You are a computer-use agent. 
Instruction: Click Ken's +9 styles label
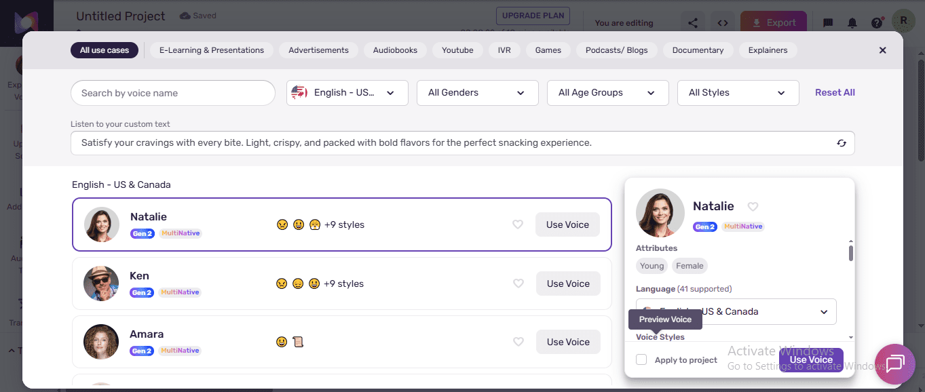[x=343, y=283]
